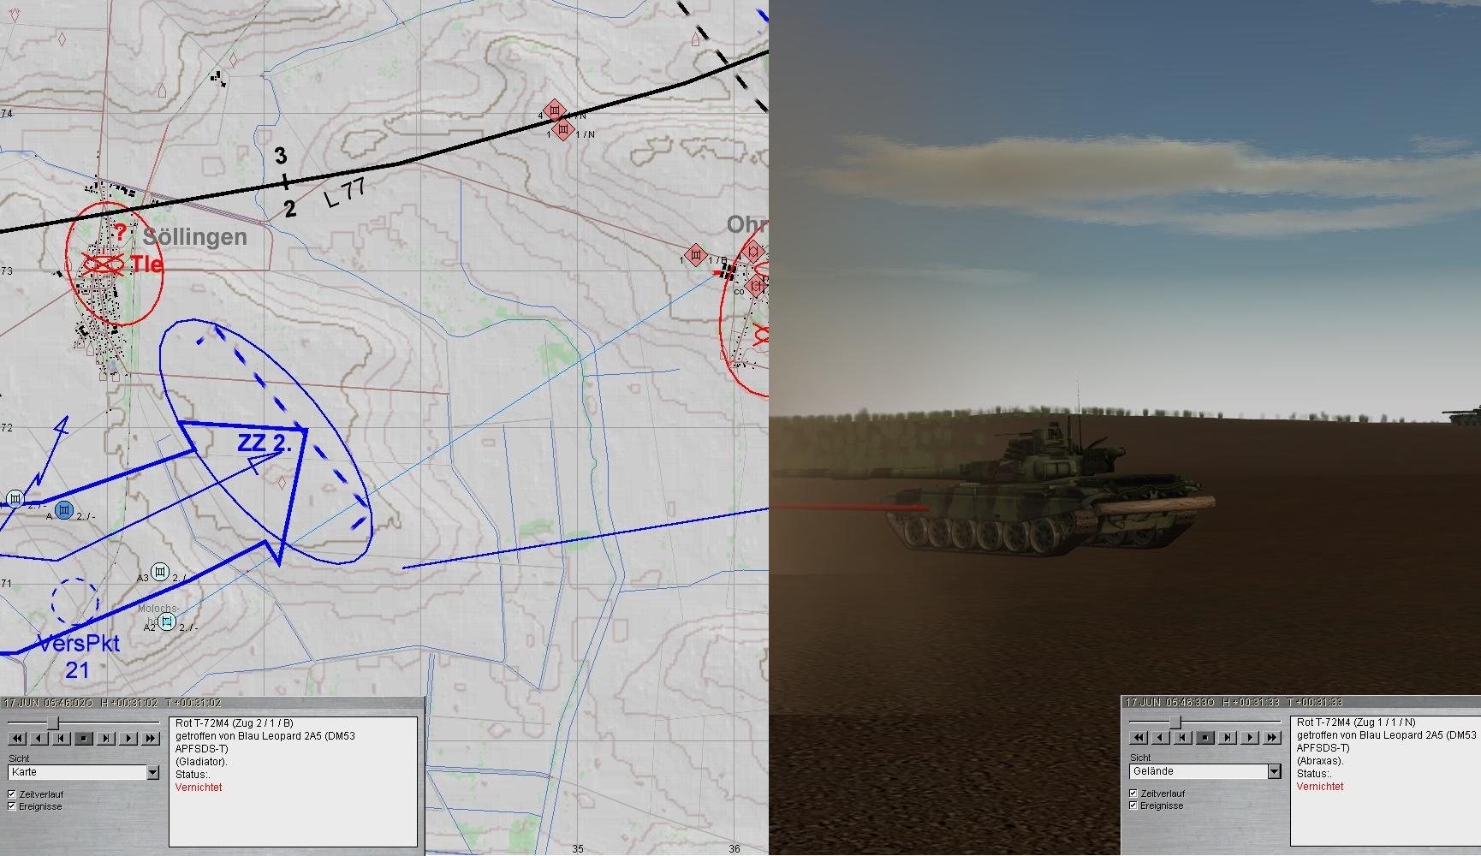Click the blue unit symbol labeled A3 on map
The height and width of the screenshot is (856, 1481).
(x=160, y=572)
